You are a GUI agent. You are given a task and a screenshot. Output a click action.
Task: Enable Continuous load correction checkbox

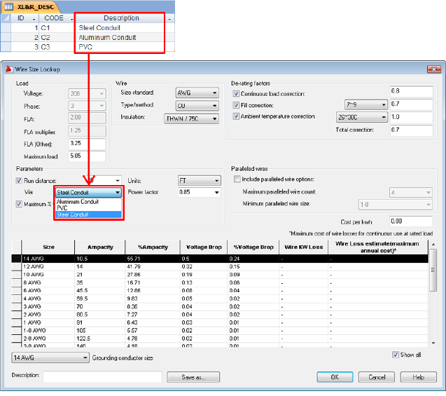pos(236,93)
